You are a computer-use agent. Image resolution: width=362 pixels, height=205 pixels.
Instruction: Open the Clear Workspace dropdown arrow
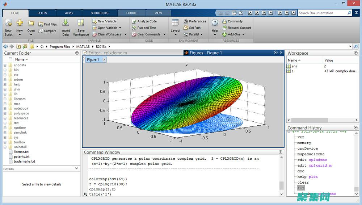click(126, 34)
